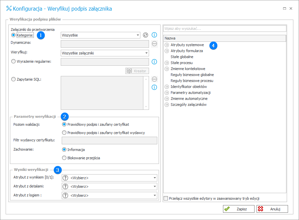This screenshot has width=299, height=220.
Task: Select Atrybuty systemowe tree item label
Action: tap(187, 45)
